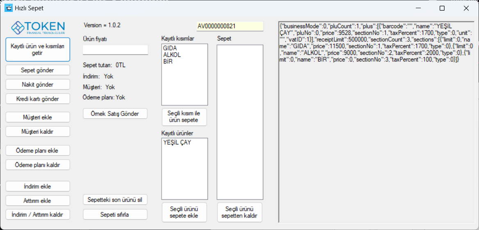Screen dimensions: 479x230
Task: Send cash with 'Nakit gönder'
Action: tap(38, 85)
